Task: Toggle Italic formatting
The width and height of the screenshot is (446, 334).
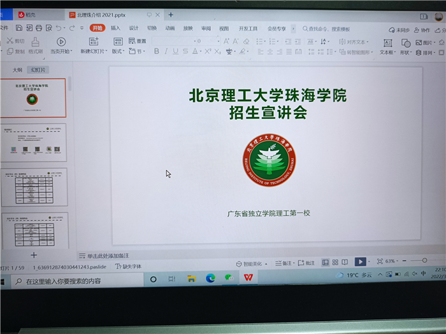Action: pos(166,51)
